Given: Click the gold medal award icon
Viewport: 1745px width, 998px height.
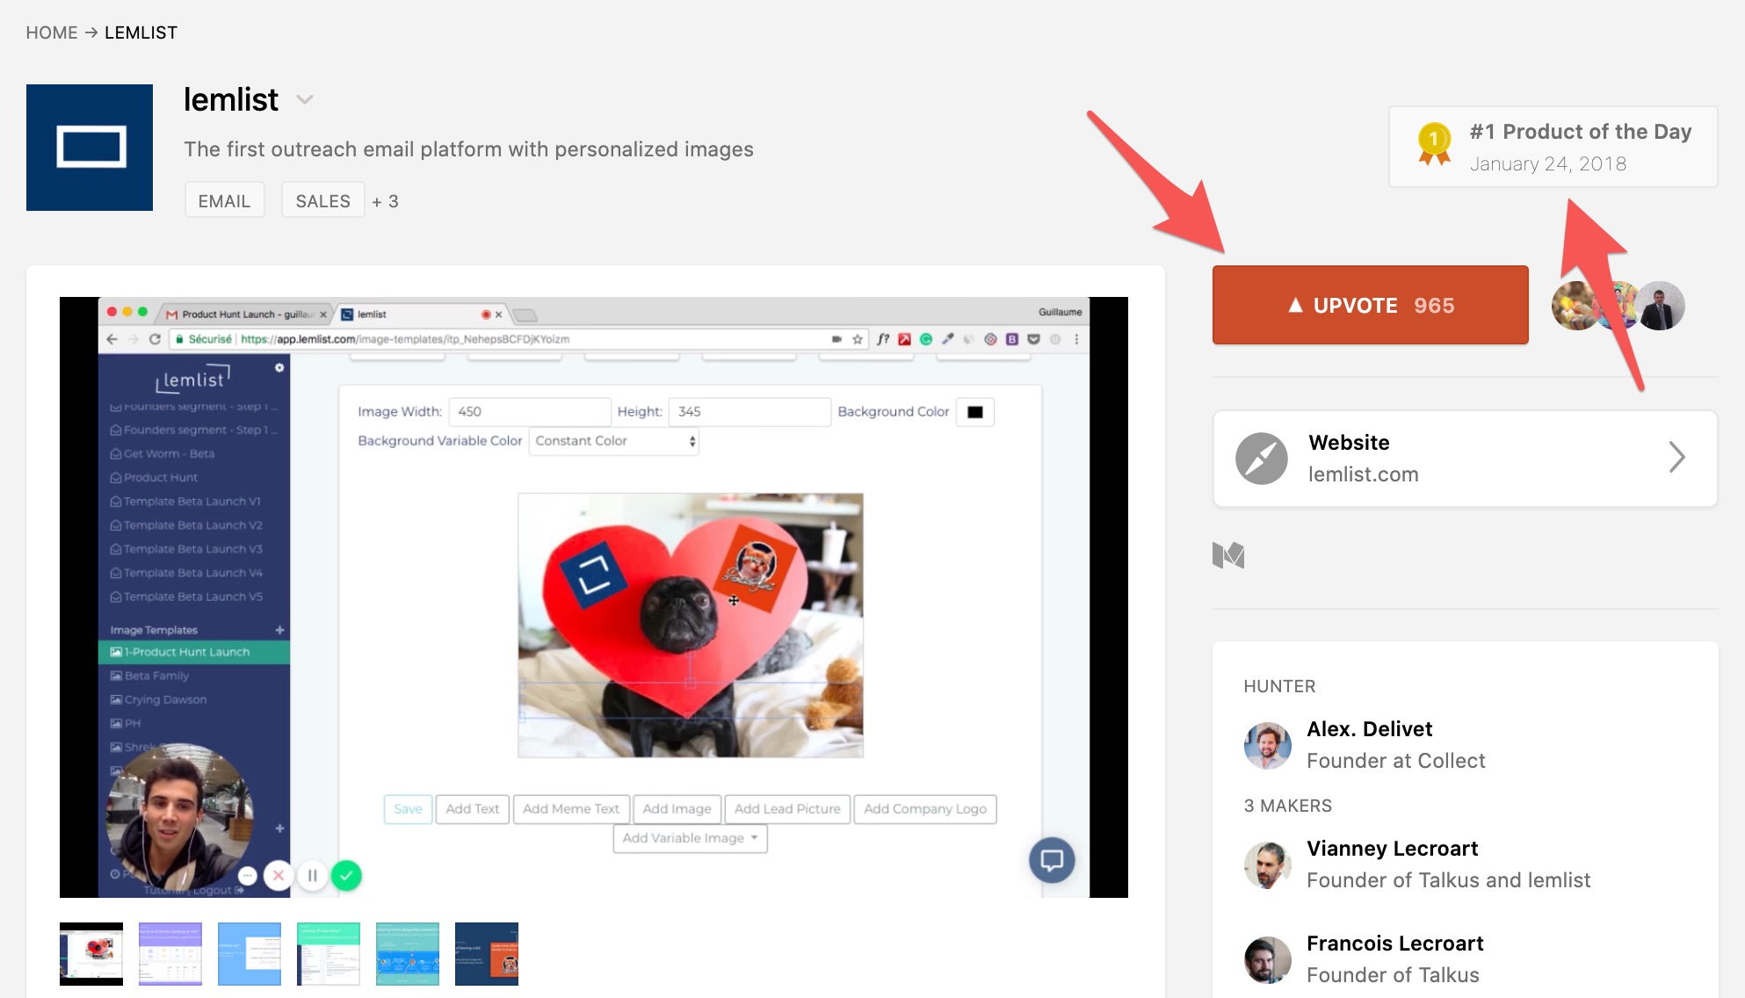Looking at the screenshot, I should [1434, 145].
